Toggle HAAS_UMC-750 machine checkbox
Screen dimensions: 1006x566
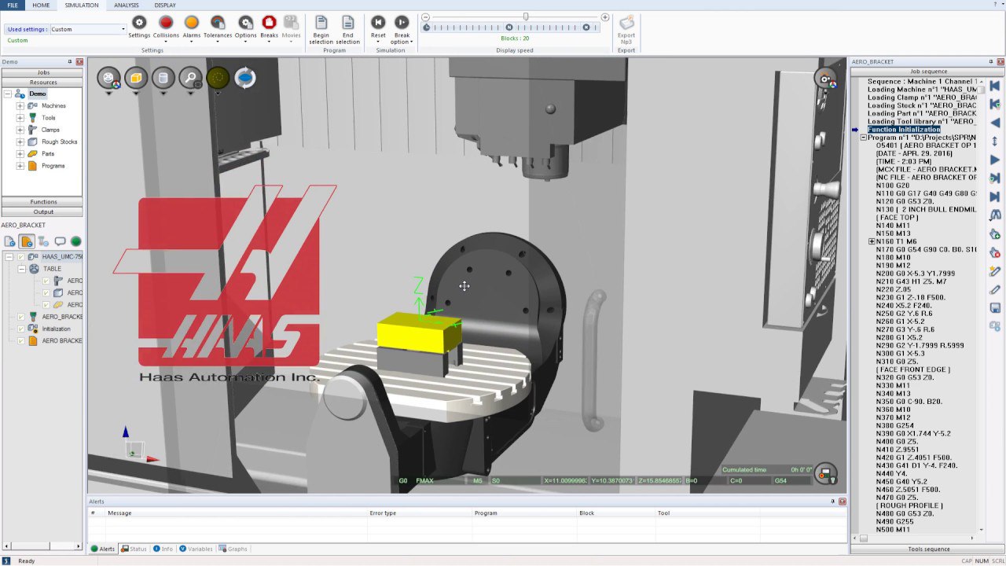pos(21,257)
